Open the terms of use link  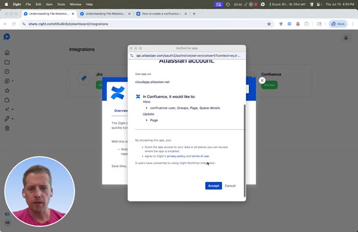(x=201, y=156)
